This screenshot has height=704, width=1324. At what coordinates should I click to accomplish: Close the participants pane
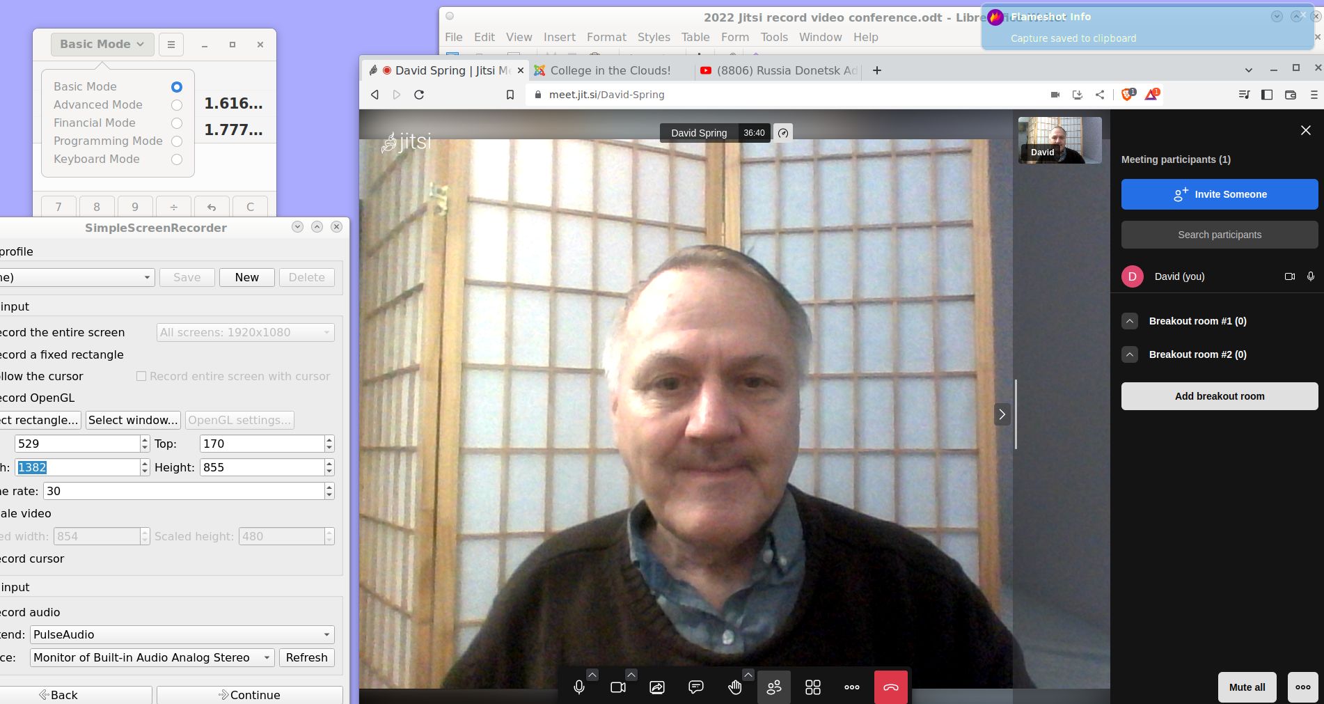point(1306,130)
